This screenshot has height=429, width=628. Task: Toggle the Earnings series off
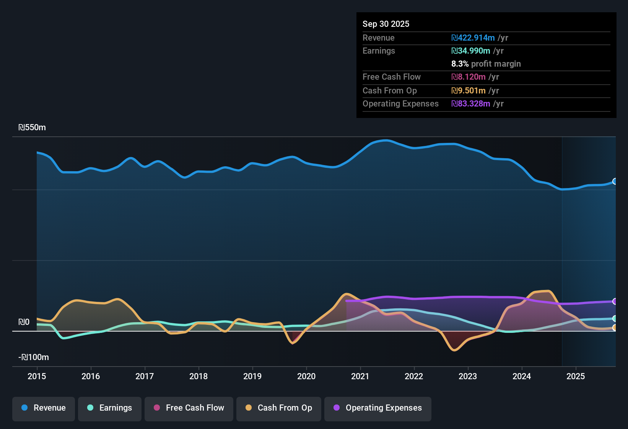pos(110,408)
